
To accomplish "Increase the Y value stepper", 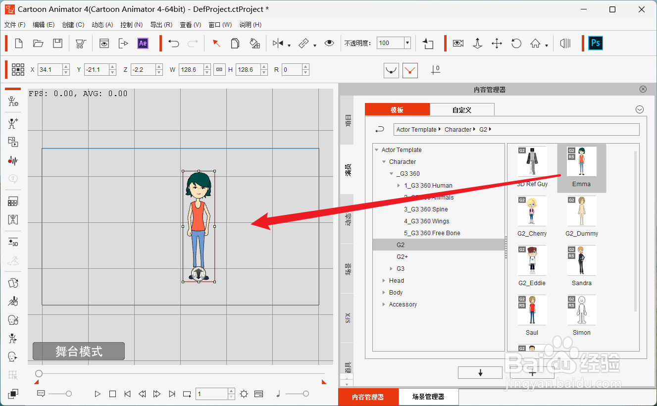I will [112, 67].
